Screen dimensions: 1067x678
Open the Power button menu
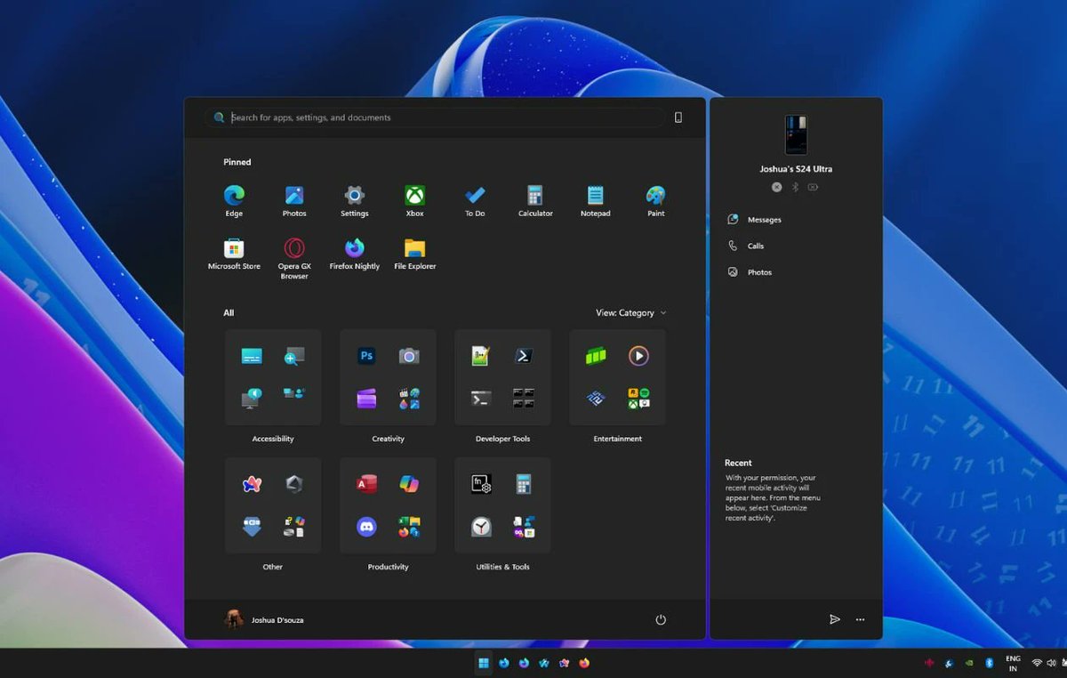pyautogui.click(x=661, y=619)
